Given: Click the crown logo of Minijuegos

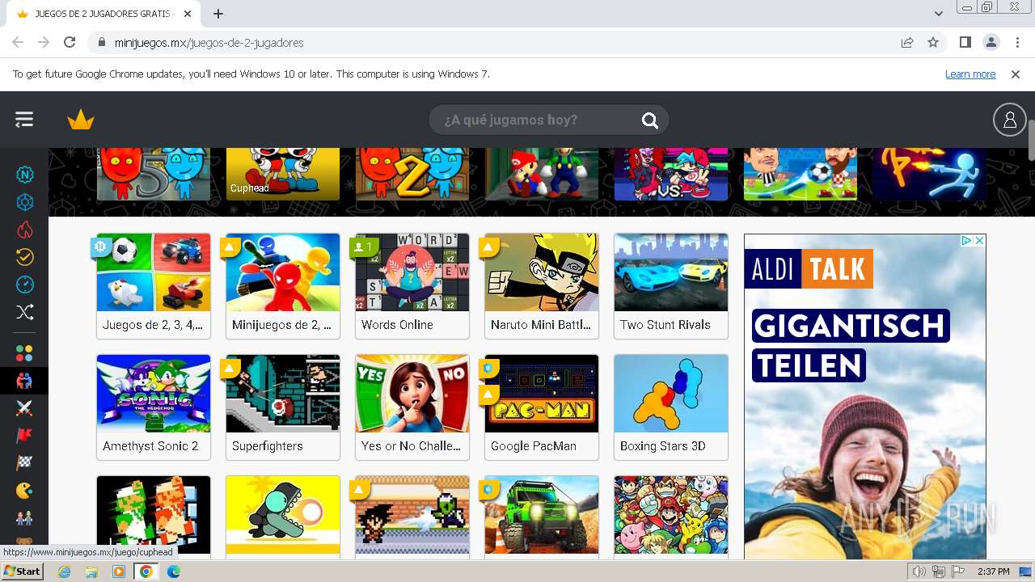Looking at the screenshot, I should 81,120.
